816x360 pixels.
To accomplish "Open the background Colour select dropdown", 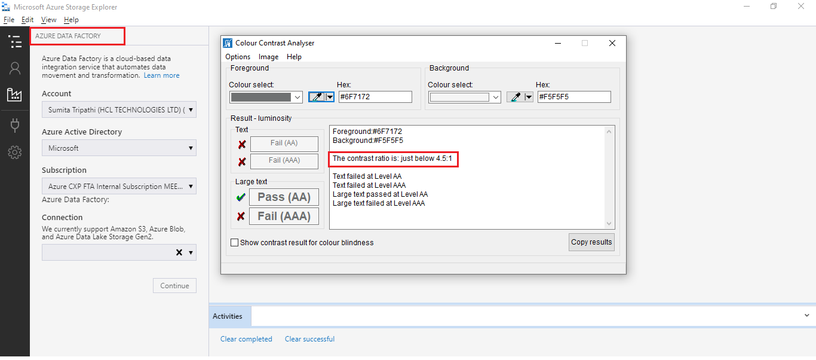I will 496,97.
